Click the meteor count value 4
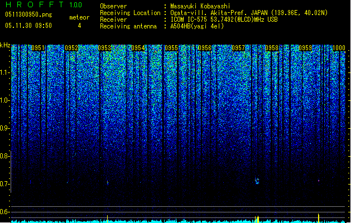The height and width of the screenshot is (223, 351). click(x=79, y=26)
